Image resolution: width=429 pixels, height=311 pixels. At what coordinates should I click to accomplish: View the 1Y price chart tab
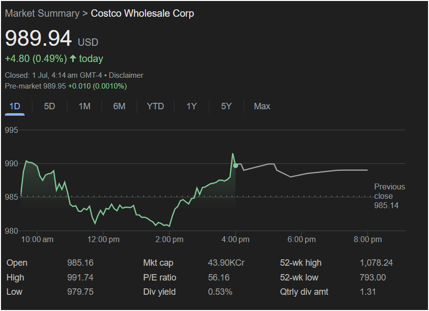coord(192,106)
